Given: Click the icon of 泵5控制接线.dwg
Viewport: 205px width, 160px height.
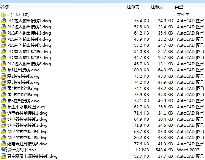Looking at the screenshot, I should 4,94.
